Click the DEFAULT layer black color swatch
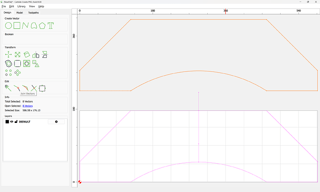Screen dimensions: 320x192 (7, 122)
